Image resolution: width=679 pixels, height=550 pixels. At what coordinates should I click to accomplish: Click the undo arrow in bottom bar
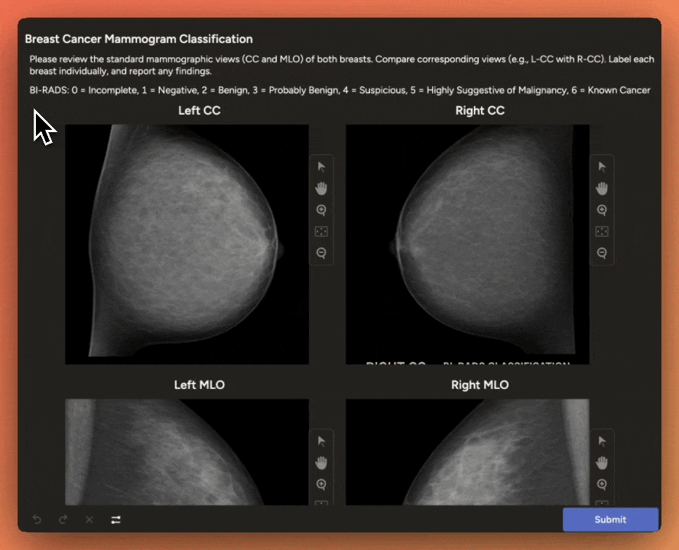(37, 519)
